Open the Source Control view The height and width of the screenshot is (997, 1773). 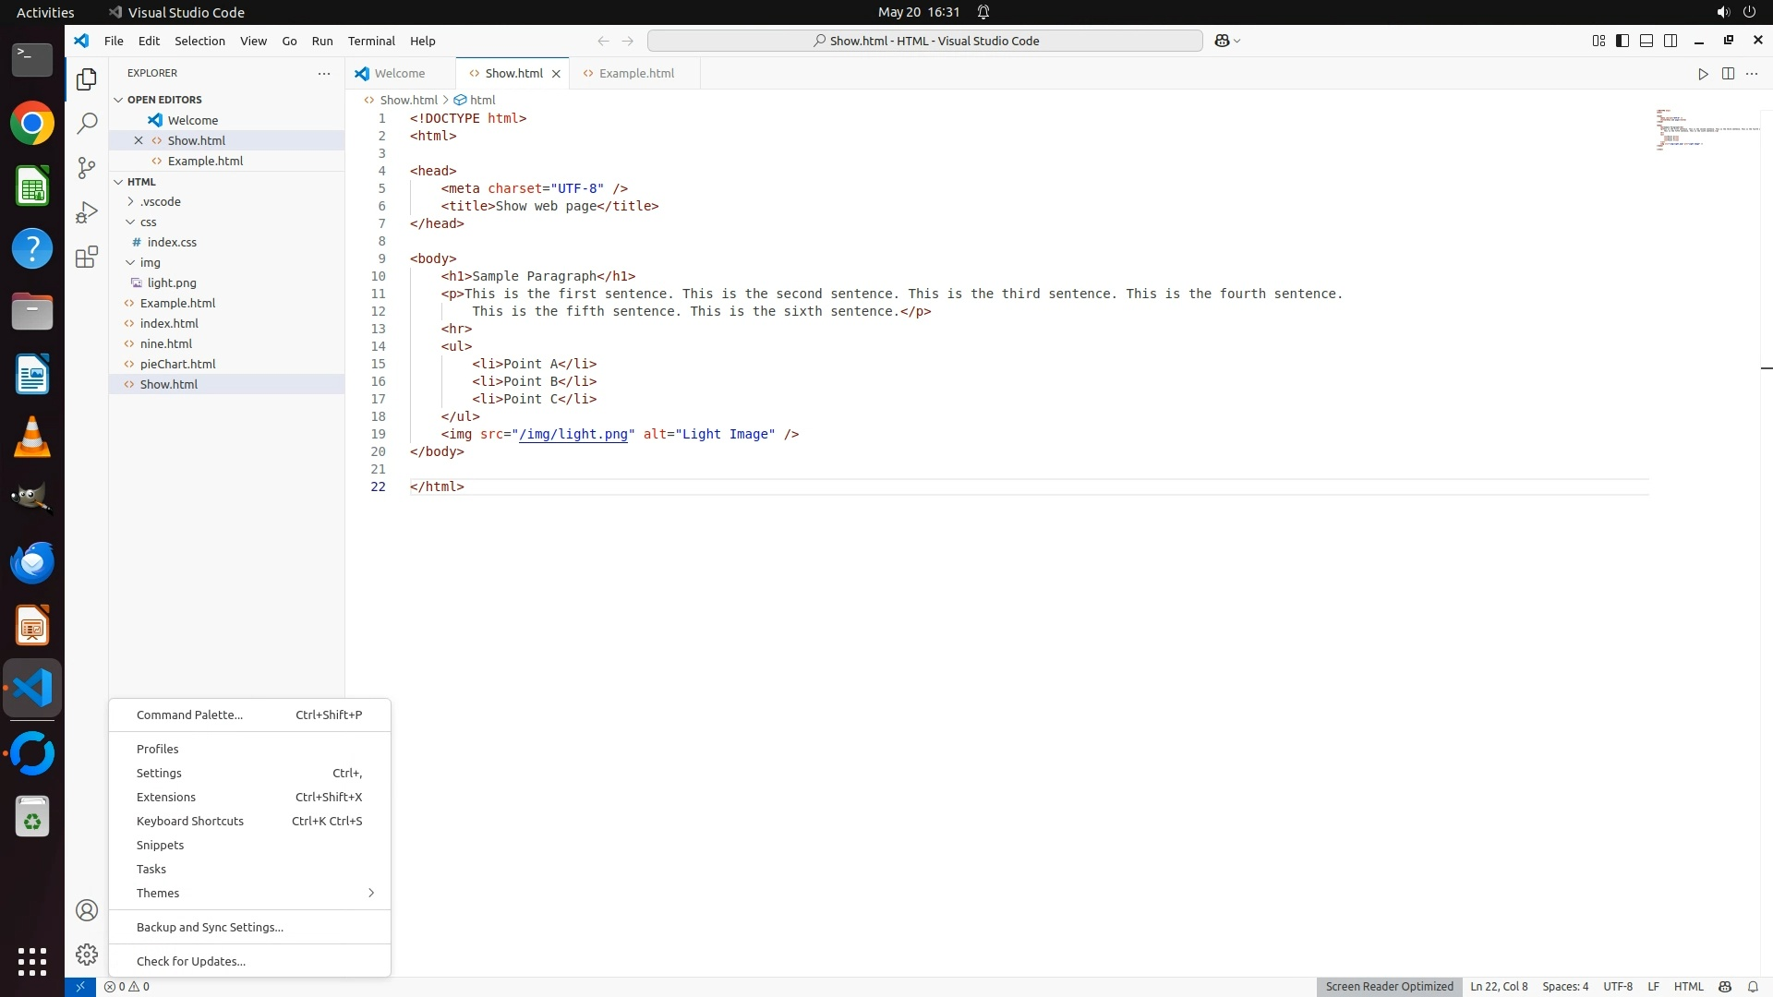tap(87, 167)
